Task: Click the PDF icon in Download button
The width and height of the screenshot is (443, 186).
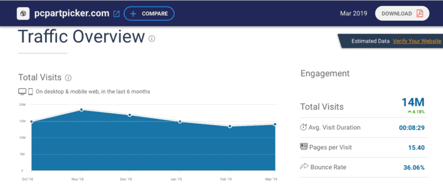Action: coord(420,14)
